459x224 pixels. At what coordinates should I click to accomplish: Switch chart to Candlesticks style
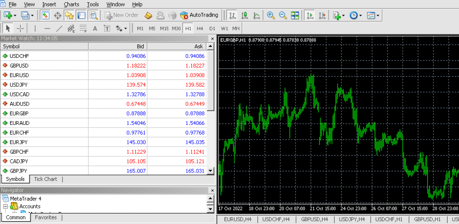pyautogui.click(x=245, y=15)
